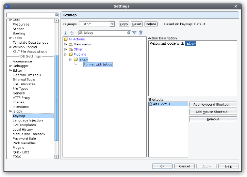Open Quick Lists settings

(x=21, y=152)
